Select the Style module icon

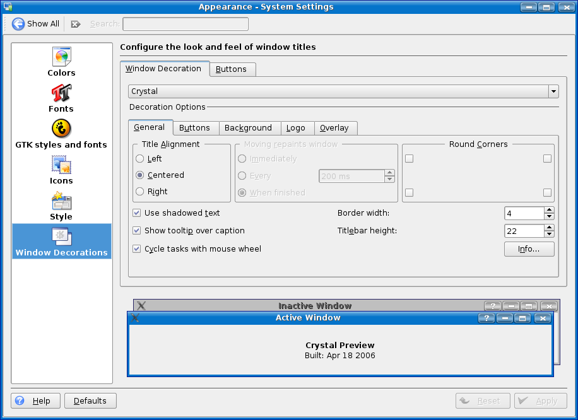click(x=61, y=201)
